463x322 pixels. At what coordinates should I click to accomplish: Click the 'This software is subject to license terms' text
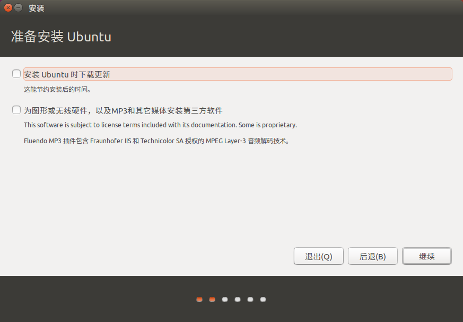coord(160,125)
